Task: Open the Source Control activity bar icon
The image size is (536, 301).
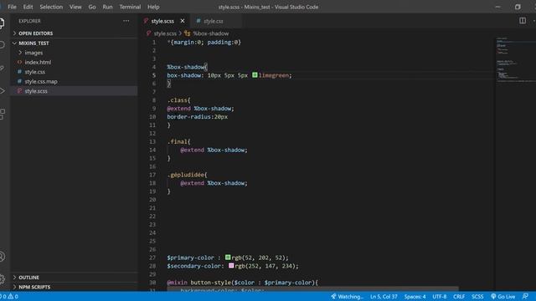Action: coord(2,69)
